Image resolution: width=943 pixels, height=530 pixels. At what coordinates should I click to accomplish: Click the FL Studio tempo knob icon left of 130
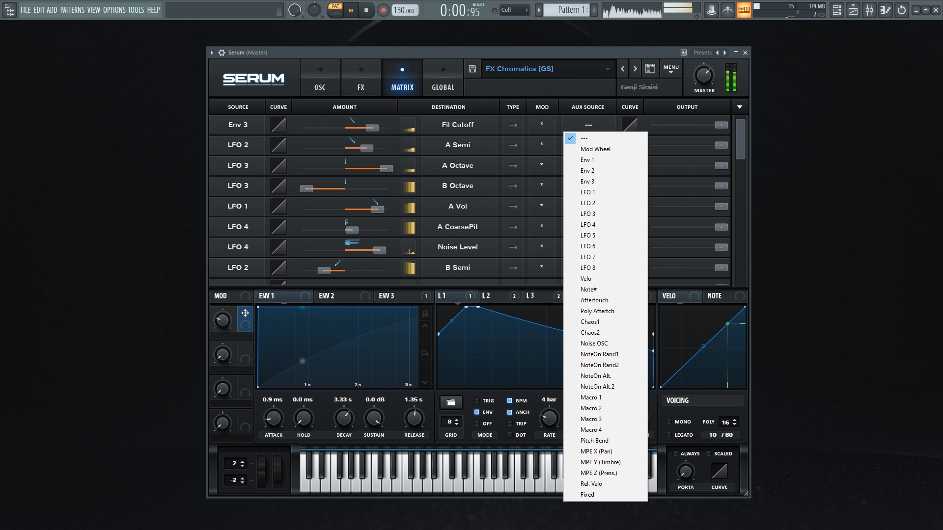pyautogui.click(x=314, y=10)
